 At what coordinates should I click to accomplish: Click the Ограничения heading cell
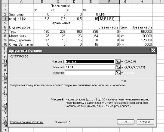60,23
